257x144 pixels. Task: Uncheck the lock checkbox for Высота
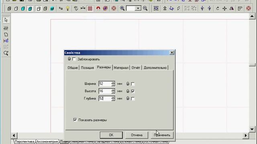tap(133, 91)
